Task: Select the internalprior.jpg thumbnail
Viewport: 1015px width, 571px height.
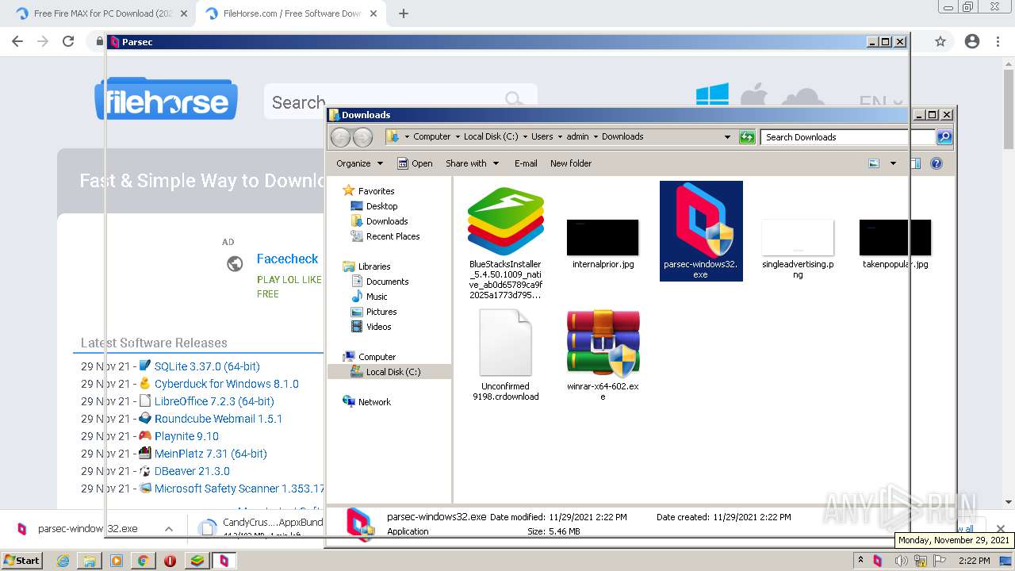Action: [x=603, y=237]
